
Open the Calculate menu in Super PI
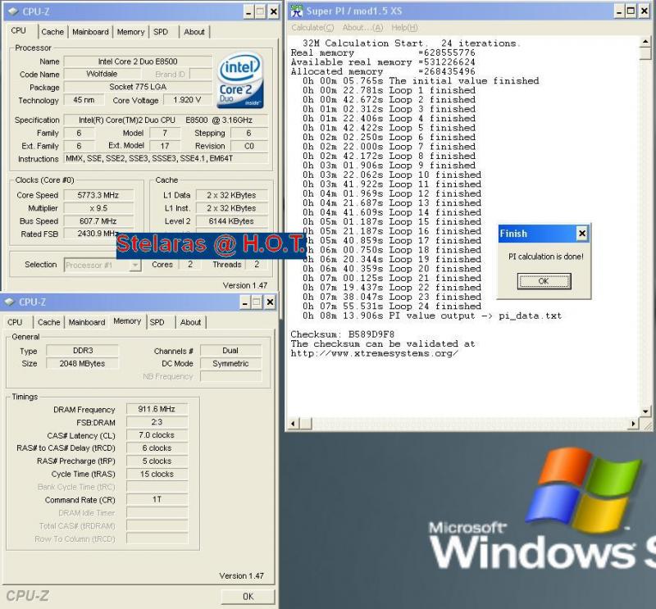point(312,28)
